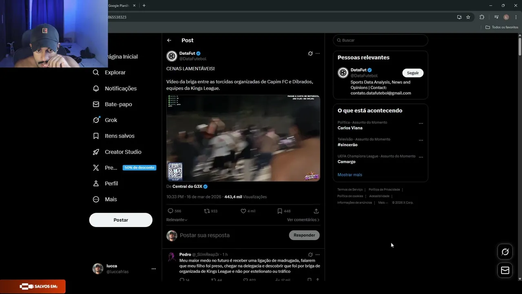Screen dimensions: 522x294
Task: Open Bate-papo envelope icon in sidebar
Action: [96, 104]
